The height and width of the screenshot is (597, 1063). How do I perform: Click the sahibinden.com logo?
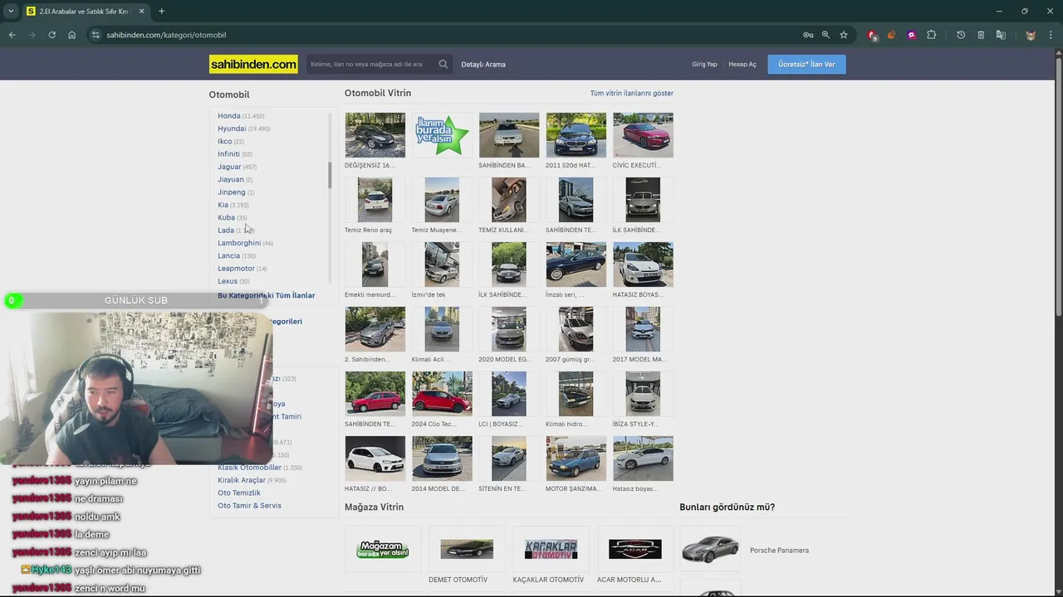coord(253,64)
